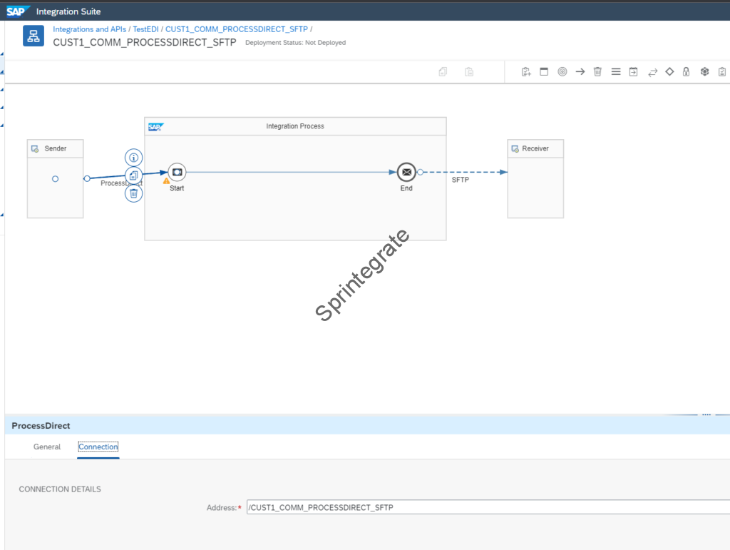The height and width of the screenshot is (550, 730).
Task: Click the copy icon beside the connector
Action: pyautogui.click(x=133, y=175)
